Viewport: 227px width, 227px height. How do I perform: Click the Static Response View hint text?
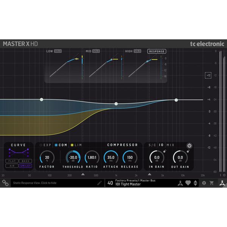tap(35, 183)
